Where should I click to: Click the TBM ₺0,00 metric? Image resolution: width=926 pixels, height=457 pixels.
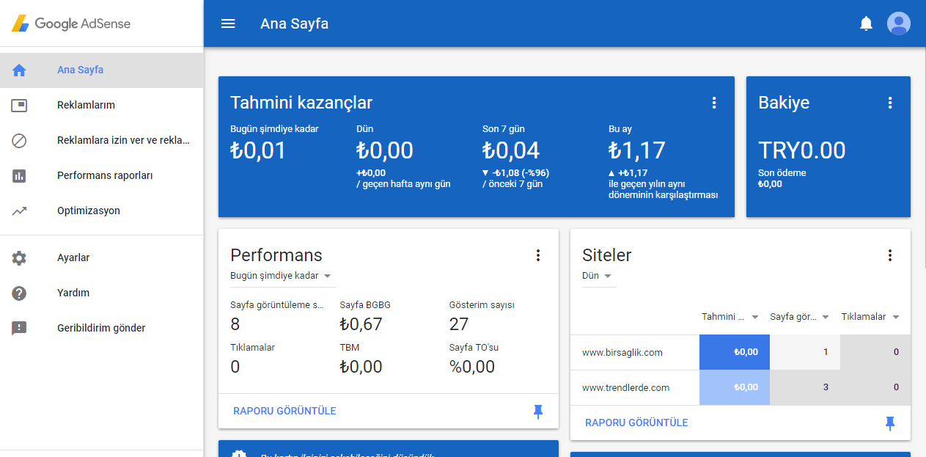[361, 366]
